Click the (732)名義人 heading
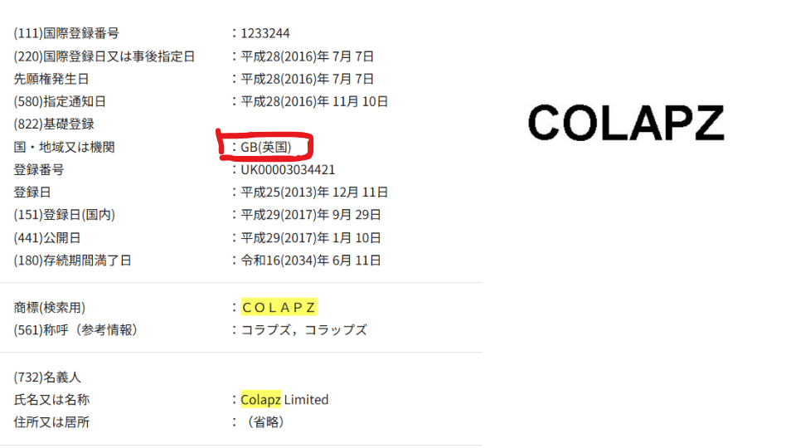This screenshot has height=448, width=796. point(47,377)
